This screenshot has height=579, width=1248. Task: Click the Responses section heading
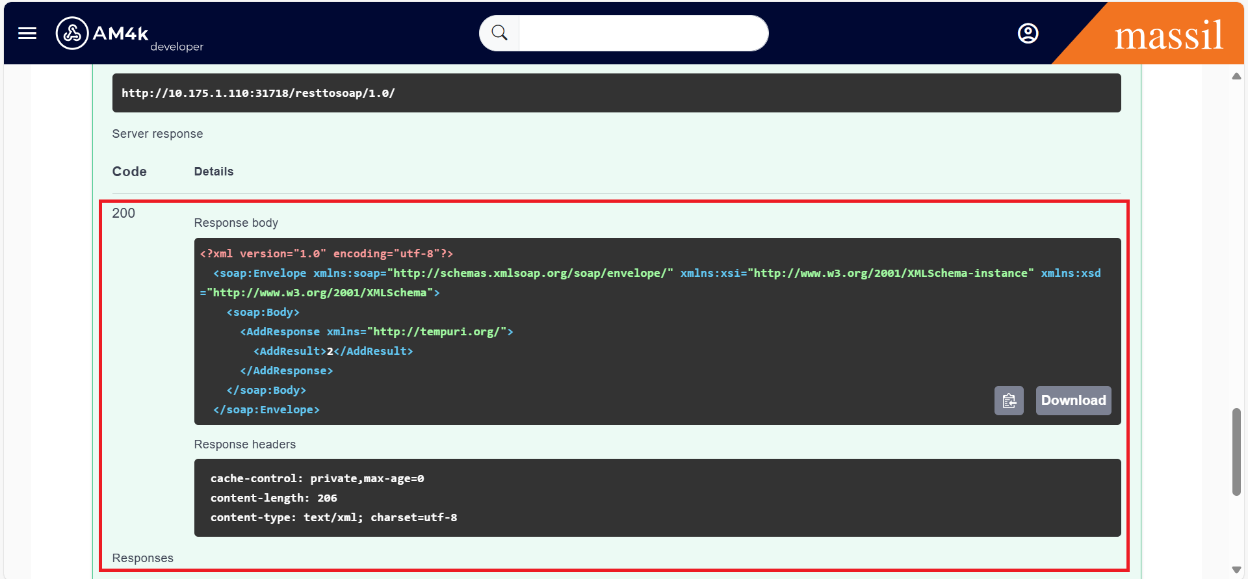coord(142,558)
